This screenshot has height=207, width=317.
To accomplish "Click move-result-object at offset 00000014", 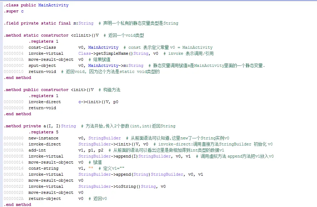I will (51, 162).
